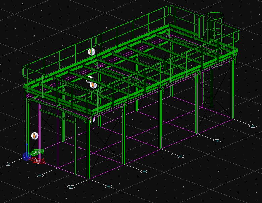Click orange-centered marker on the platform deck
The width and height of the screenshot is (262, 203).
point(93,85)
